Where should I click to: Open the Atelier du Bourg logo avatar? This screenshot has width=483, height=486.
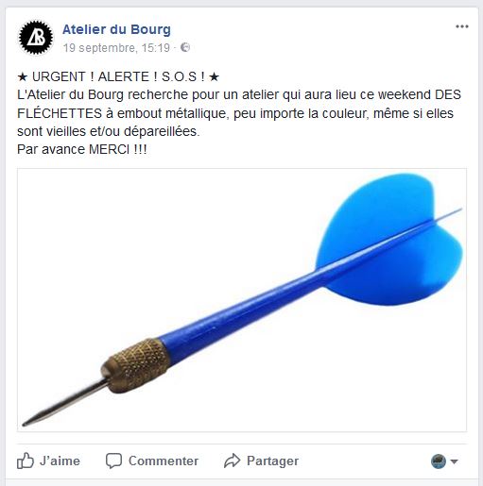click(36, 38)
